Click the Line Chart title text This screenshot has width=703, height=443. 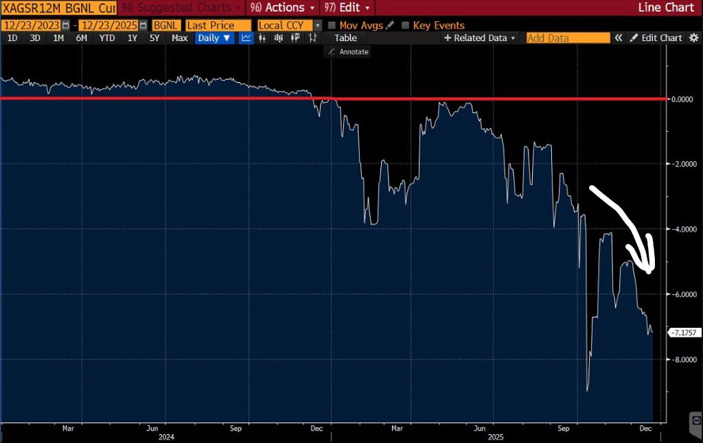(x=666, y=8)
